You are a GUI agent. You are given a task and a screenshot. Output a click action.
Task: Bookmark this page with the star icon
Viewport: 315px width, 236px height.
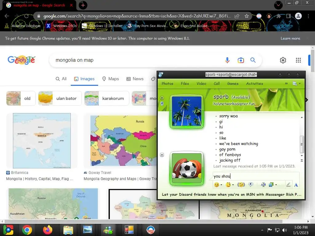(x=247, y=16)
